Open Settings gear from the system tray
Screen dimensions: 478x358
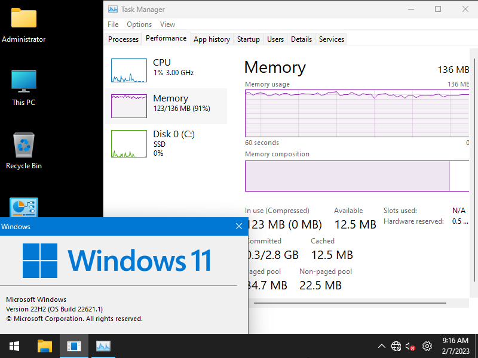click(427, 346)
